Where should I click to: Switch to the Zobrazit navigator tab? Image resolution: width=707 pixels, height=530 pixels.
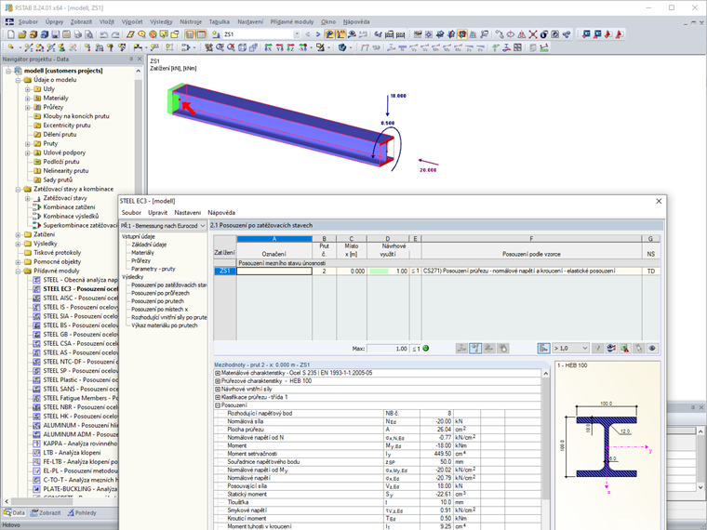pos(46,513)
